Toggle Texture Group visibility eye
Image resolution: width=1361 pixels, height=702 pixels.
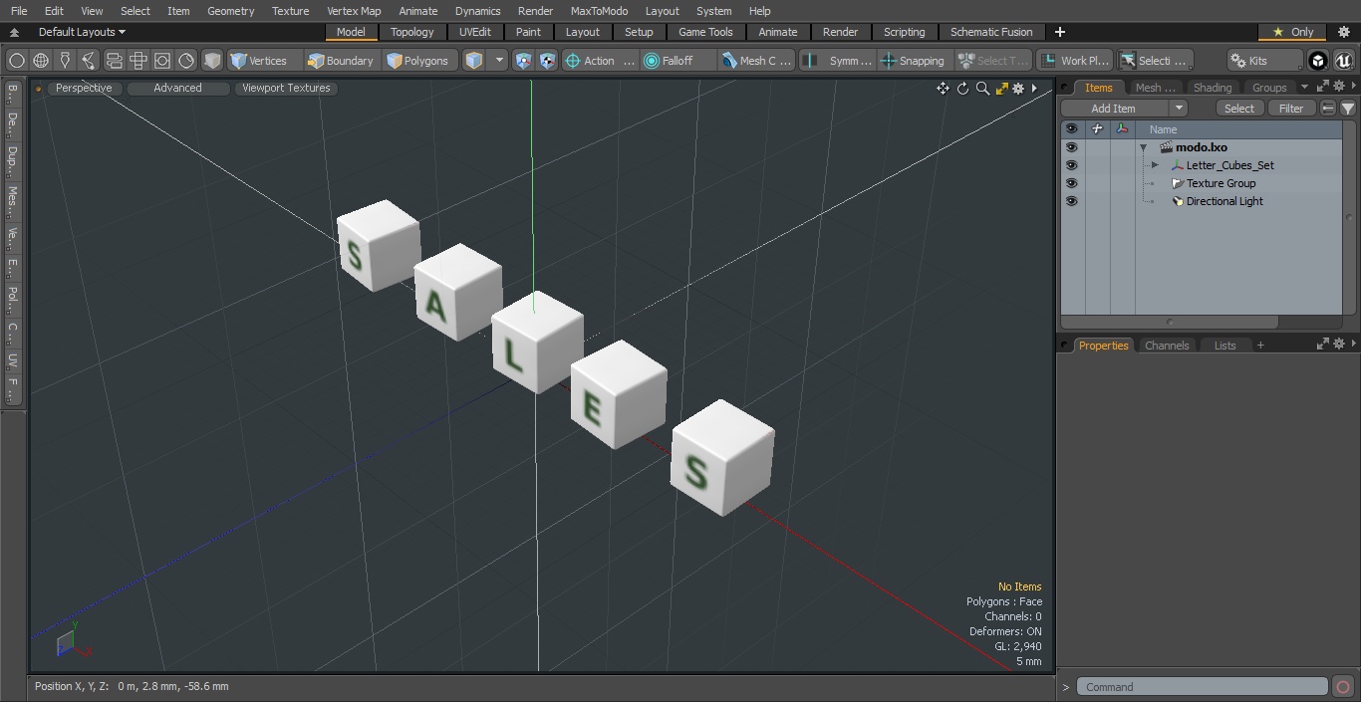pos(1071,183)
